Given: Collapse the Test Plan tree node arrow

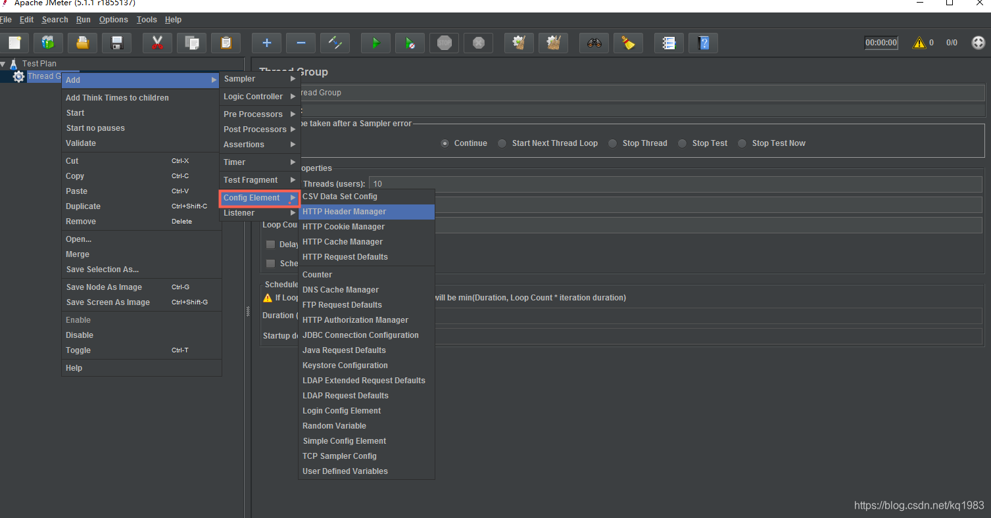Looking at the screenshot, I should (3, 64).
